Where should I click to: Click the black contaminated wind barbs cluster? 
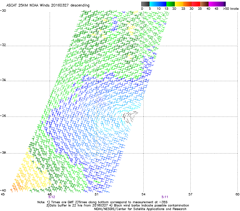pyautogui.click(x=130, y=117)
